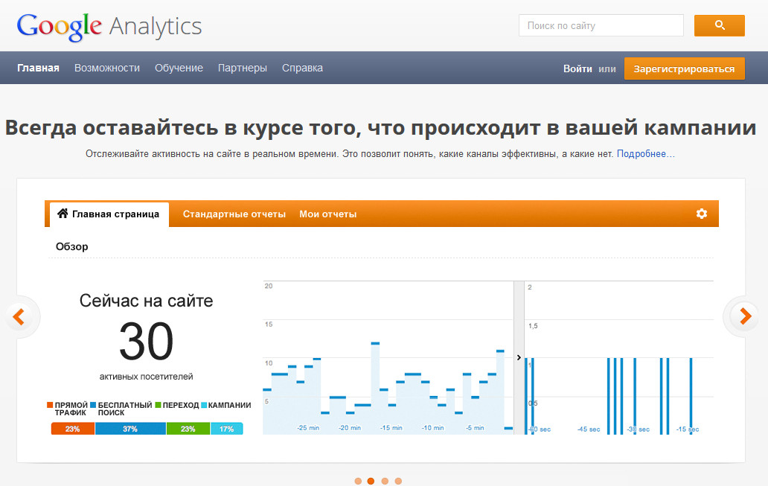The width and height of the screenshot is (768, 486).
Task: Go to previous slide with left arrow
Action: [19, 316]
